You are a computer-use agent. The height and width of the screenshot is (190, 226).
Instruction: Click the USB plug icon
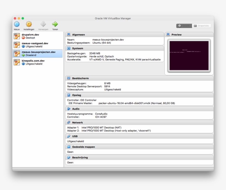tap(69, 136)
